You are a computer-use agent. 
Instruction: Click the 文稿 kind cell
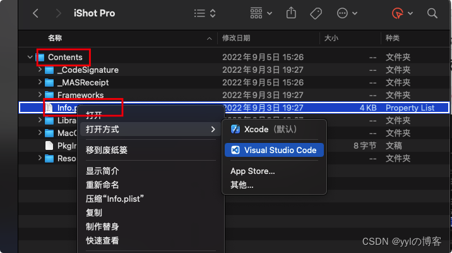pos(394,145)
